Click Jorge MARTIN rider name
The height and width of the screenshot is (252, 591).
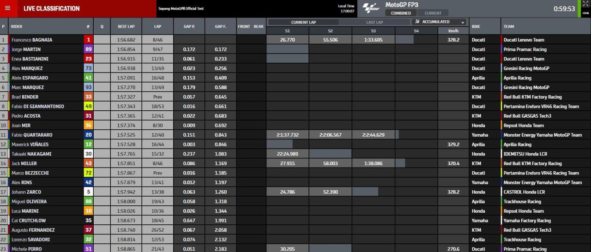(26, 49)
